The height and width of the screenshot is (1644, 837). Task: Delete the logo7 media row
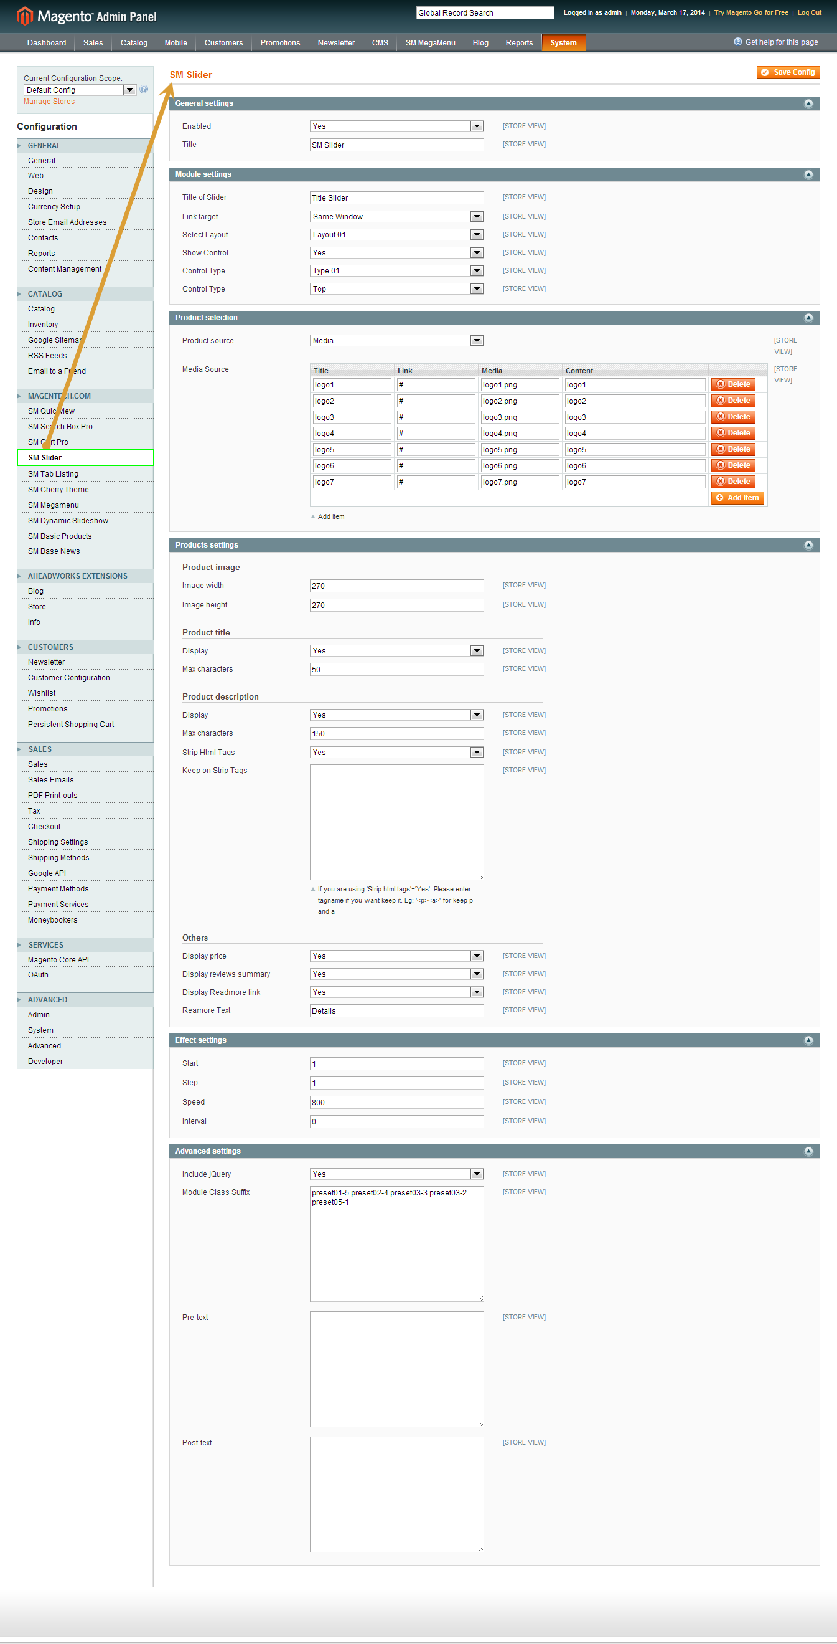click(733, 481)
